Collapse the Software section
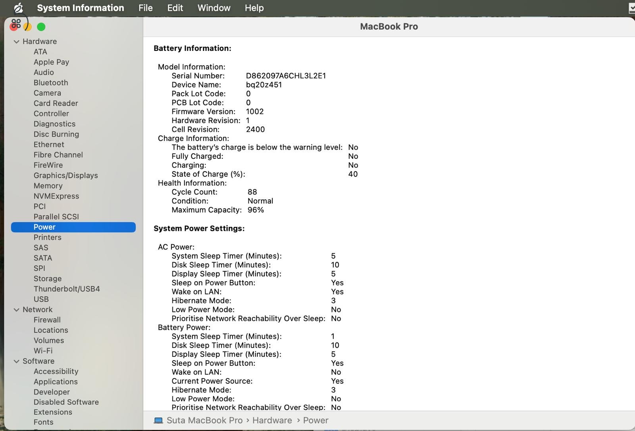 [16, 361]
